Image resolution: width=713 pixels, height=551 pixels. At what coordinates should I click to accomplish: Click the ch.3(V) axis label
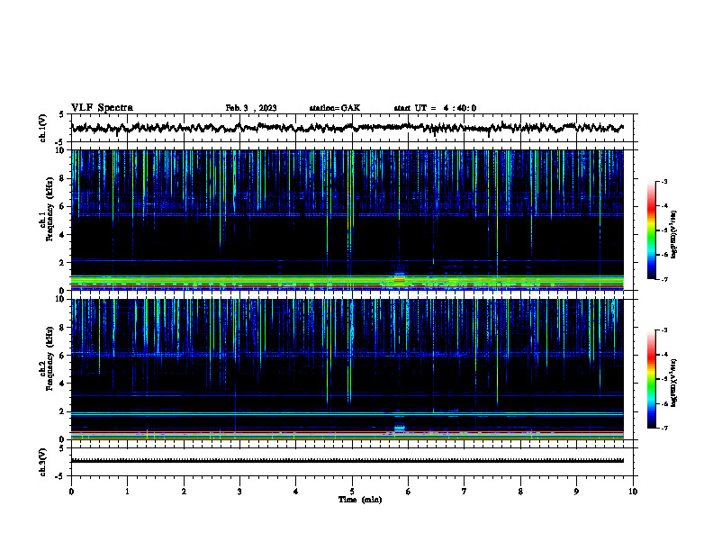pos(43,462)
